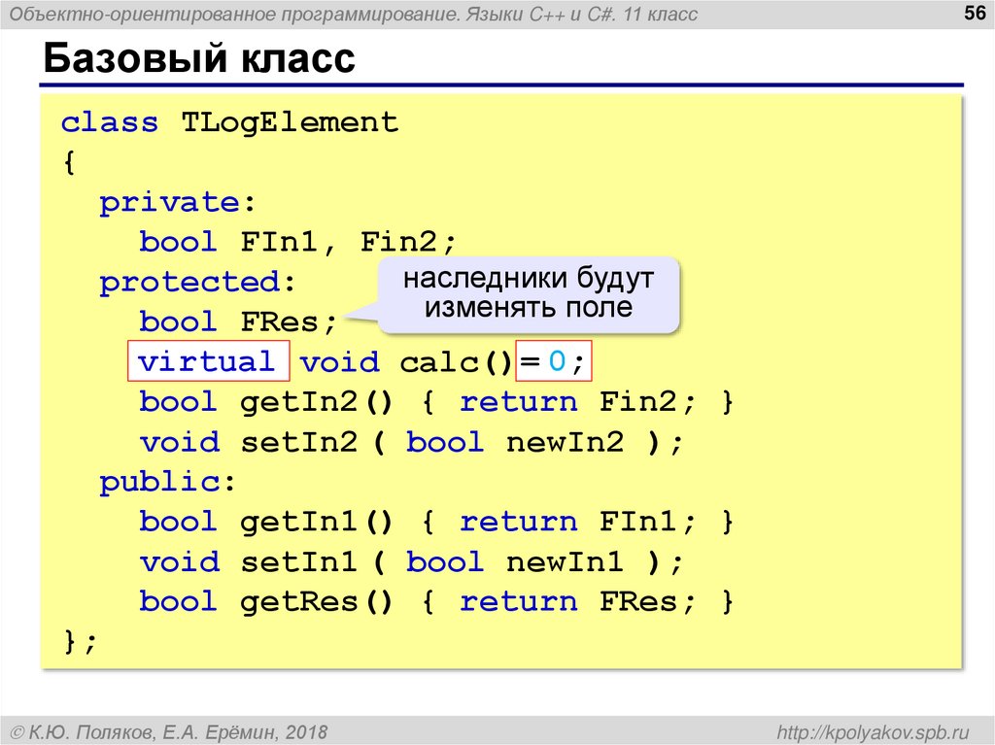Click the 'protected:' keyword

coord(197,283)
